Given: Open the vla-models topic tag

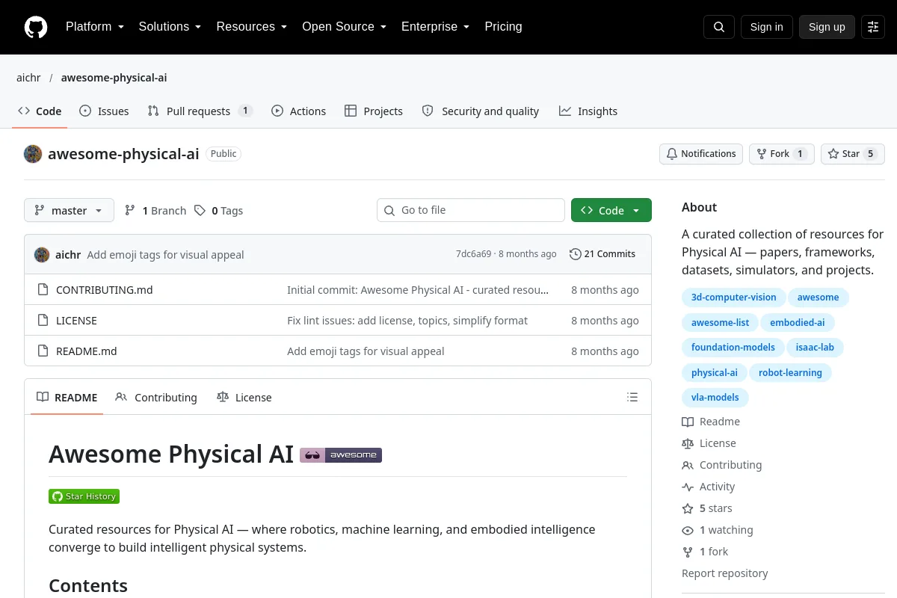Looking at the screenshot, I should (x=715, y=398).
